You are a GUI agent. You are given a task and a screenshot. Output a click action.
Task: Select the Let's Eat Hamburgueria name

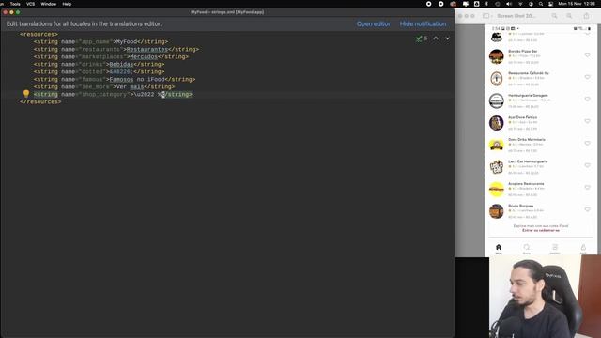[528, 161]
